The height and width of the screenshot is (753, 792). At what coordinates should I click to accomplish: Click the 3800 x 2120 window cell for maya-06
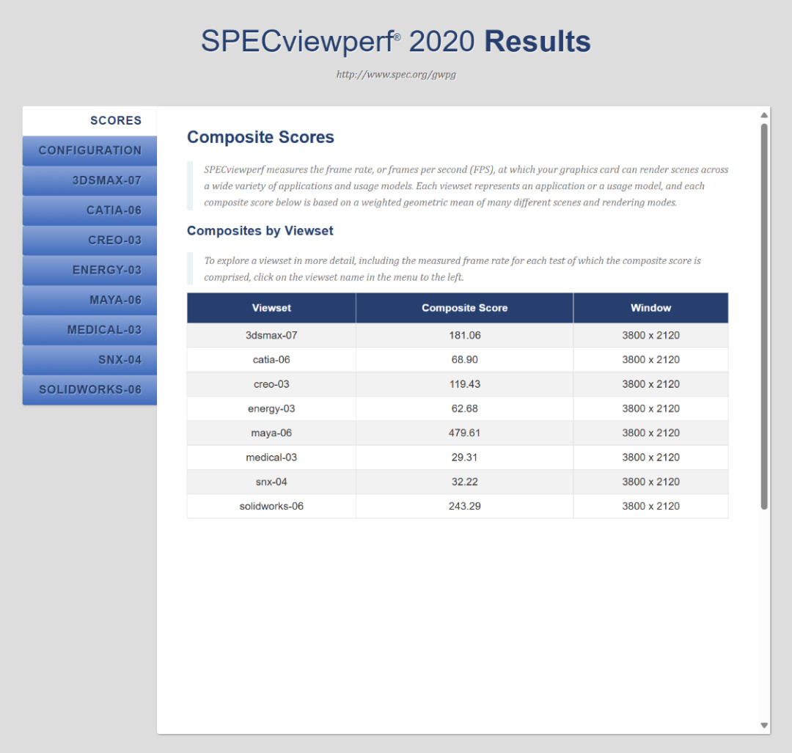(x=650, y=433)
